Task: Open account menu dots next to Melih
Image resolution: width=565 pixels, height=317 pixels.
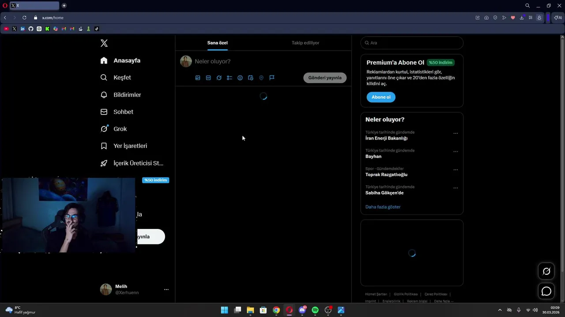Action: tap(166, 290)
